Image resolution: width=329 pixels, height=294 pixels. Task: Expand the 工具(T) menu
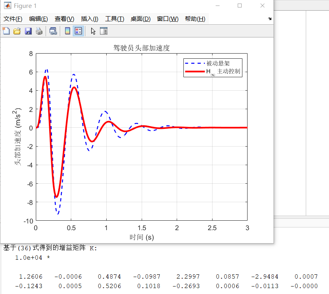pos(115,19)
